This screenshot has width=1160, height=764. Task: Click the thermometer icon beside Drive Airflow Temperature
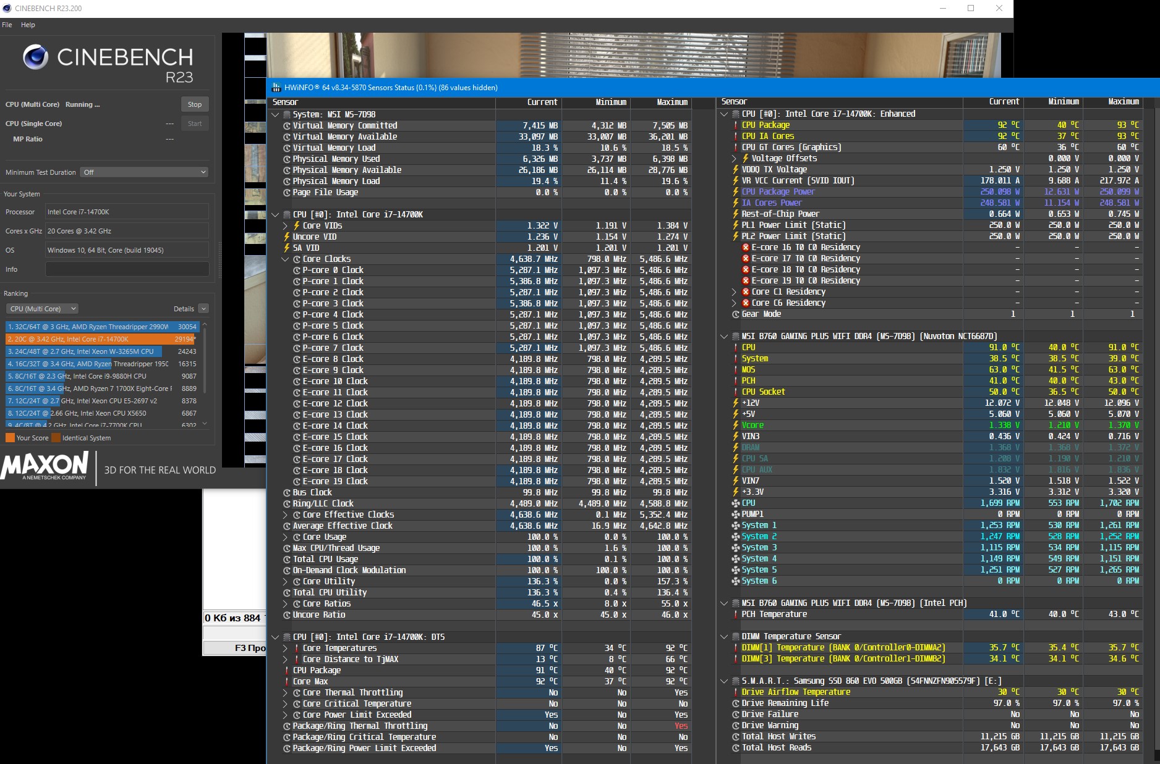click(x=736, y=692)
